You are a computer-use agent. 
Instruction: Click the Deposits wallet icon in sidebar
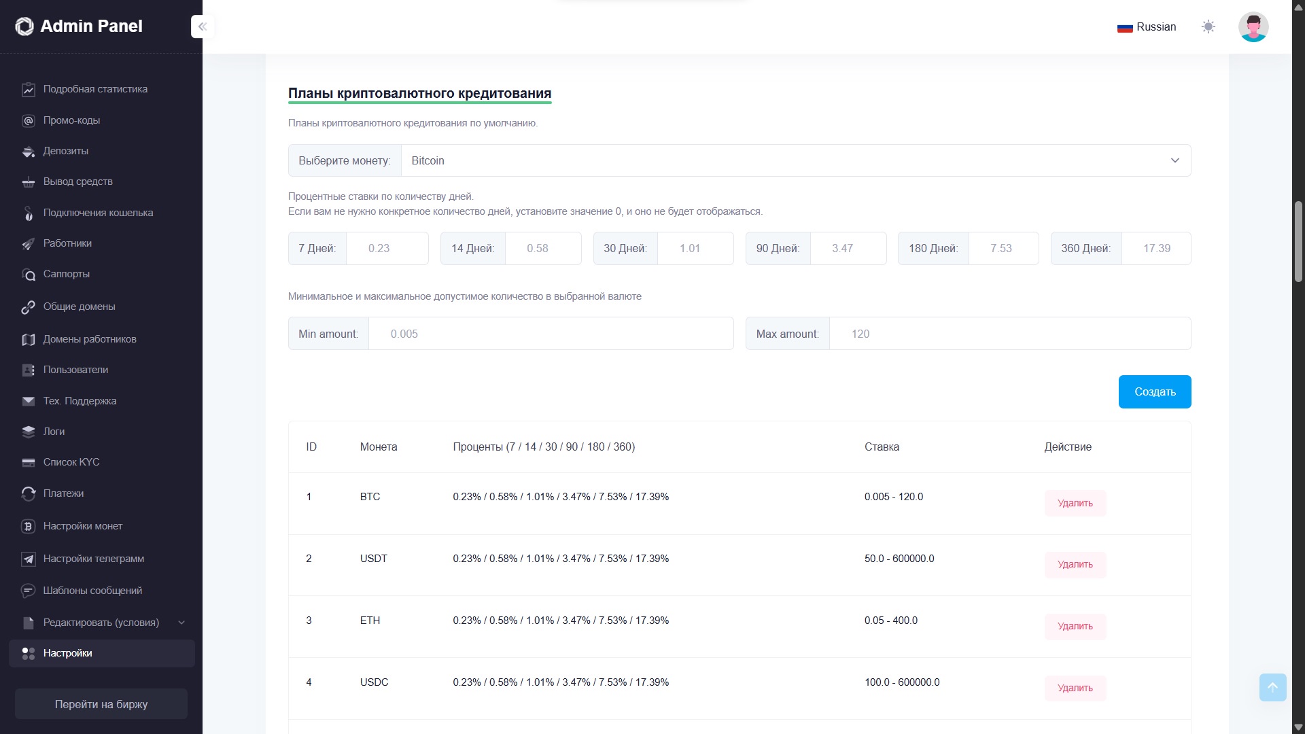pos(28,152)
